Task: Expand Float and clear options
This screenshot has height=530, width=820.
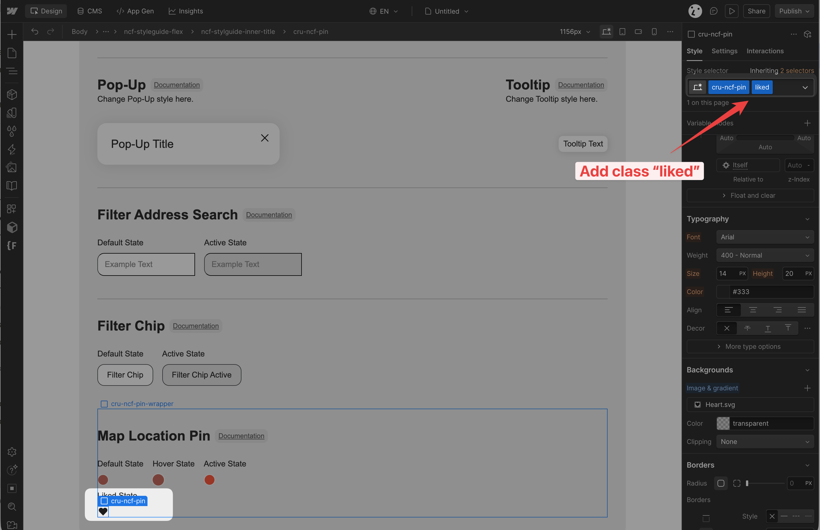Action: (x=750, y=195)
